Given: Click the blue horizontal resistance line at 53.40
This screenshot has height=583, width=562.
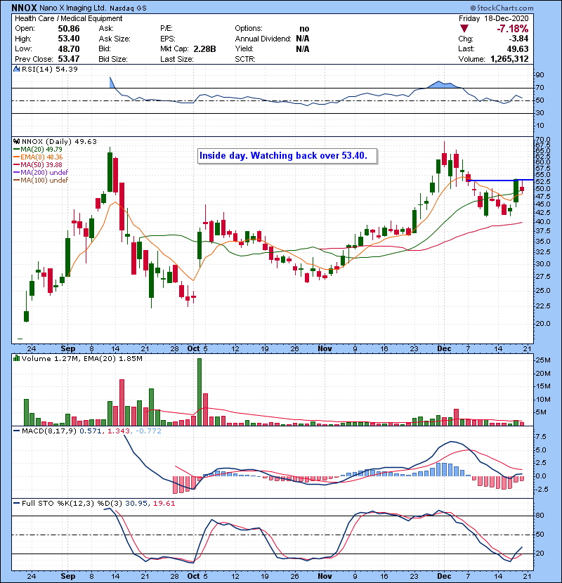Looking at the screenshot, I should click(x=500, y=180).
